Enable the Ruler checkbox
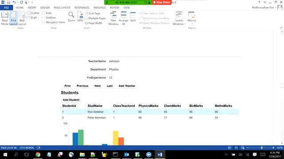 [47, 13]
